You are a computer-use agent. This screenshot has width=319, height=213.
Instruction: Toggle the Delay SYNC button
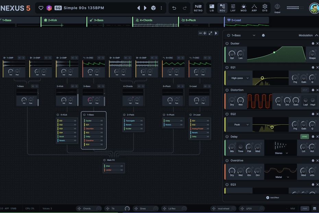coord(304,137)
